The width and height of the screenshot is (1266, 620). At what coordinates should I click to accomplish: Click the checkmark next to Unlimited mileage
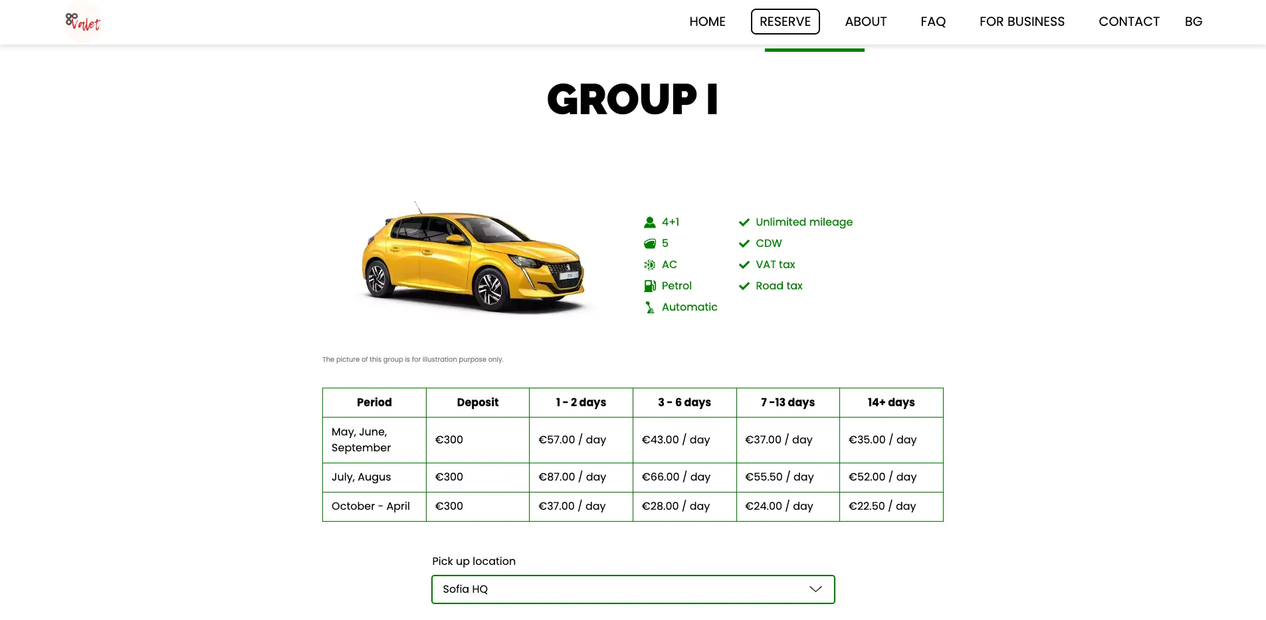point(744,222)
